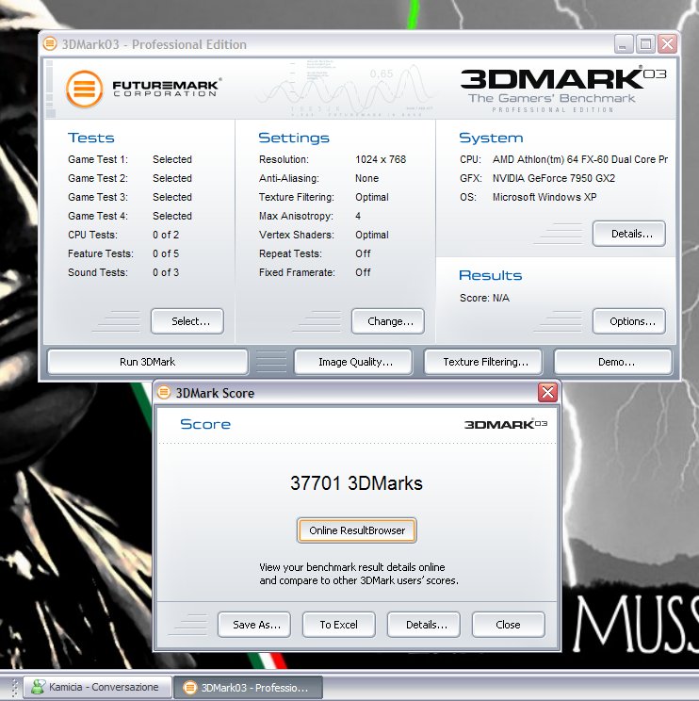The height and width of the screenshot is (701, 699).
Task: Open the Options button under Results
Action: (x=628, y=321)
